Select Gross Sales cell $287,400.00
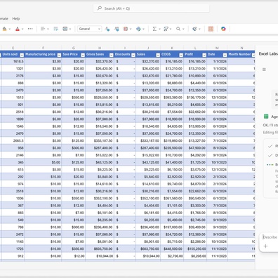Image resolution: width=278 pixels, height=278 pixels. (100, 148)
